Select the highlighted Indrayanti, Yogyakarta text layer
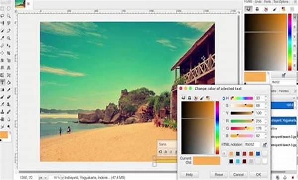Image resolution: width=298 pixels, height=180 pixels. [284, 121]
